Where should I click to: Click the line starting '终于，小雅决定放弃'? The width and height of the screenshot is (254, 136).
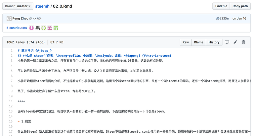(57, 91)
